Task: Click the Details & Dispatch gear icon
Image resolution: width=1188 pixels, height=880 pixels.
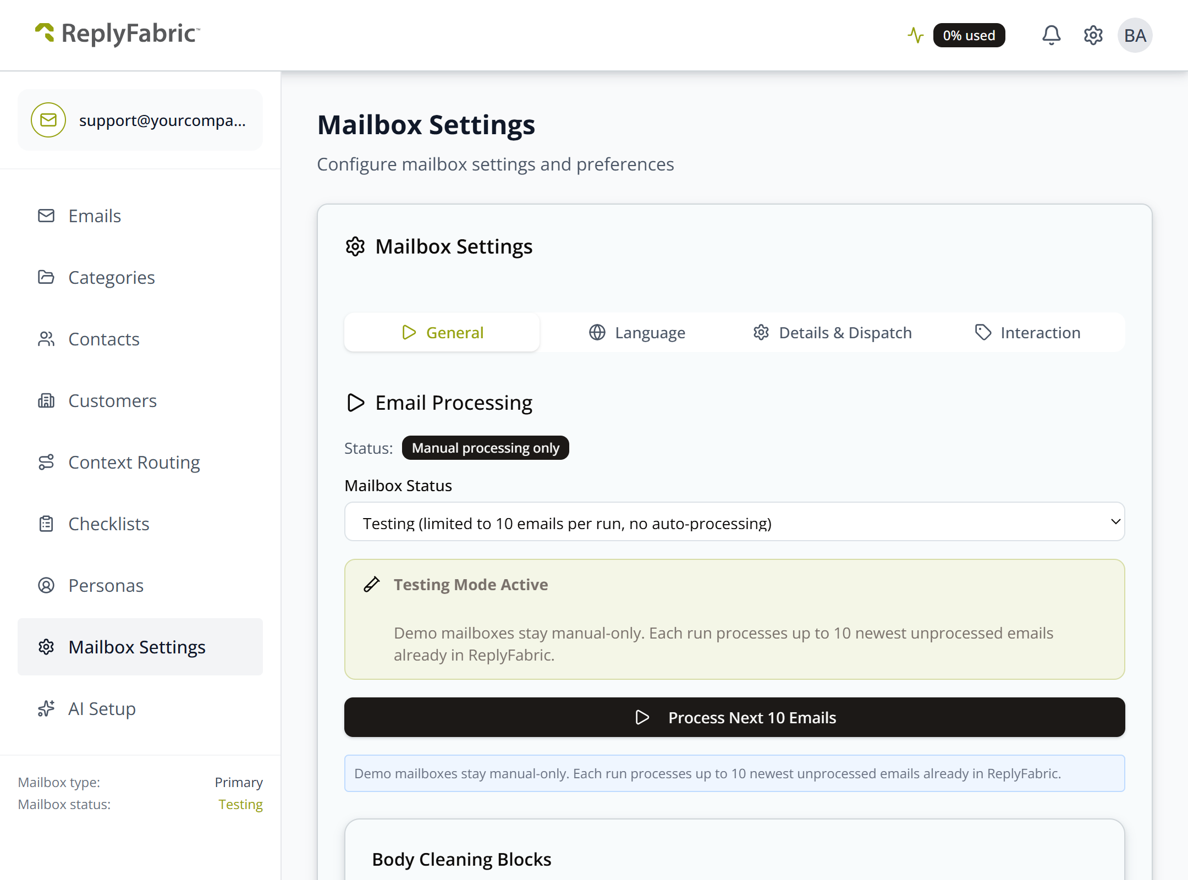Action: click(761, 332)
